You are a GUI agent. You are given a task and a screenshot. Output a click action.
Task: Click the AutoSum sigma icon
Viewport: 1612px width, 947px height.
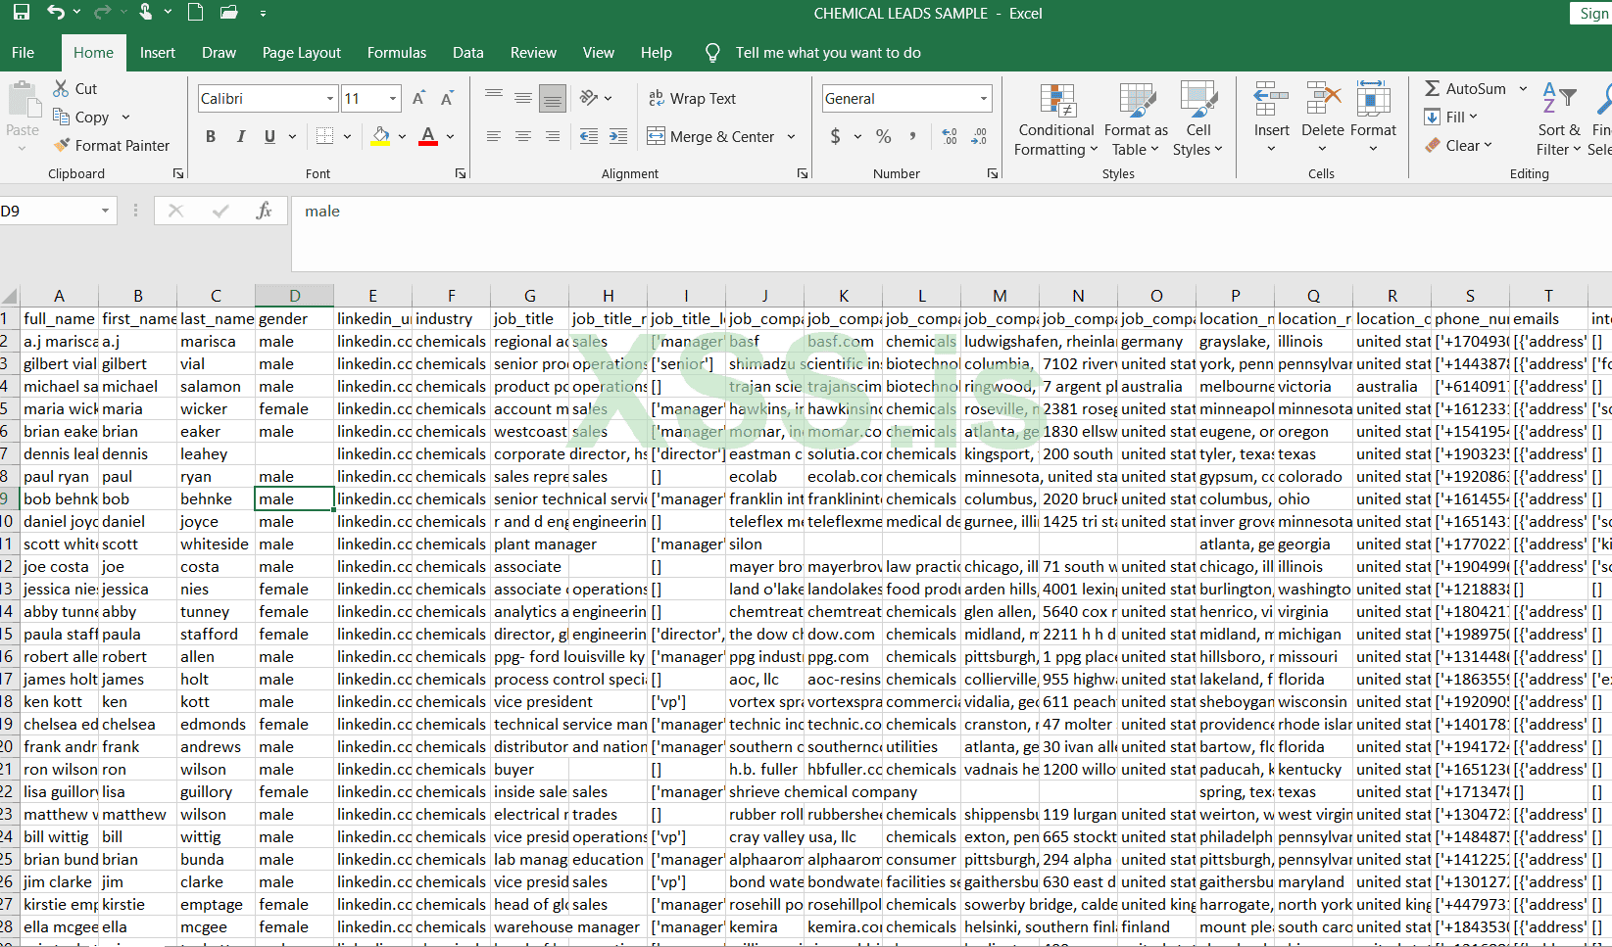pyautogui.click(x=1433, y=88)
